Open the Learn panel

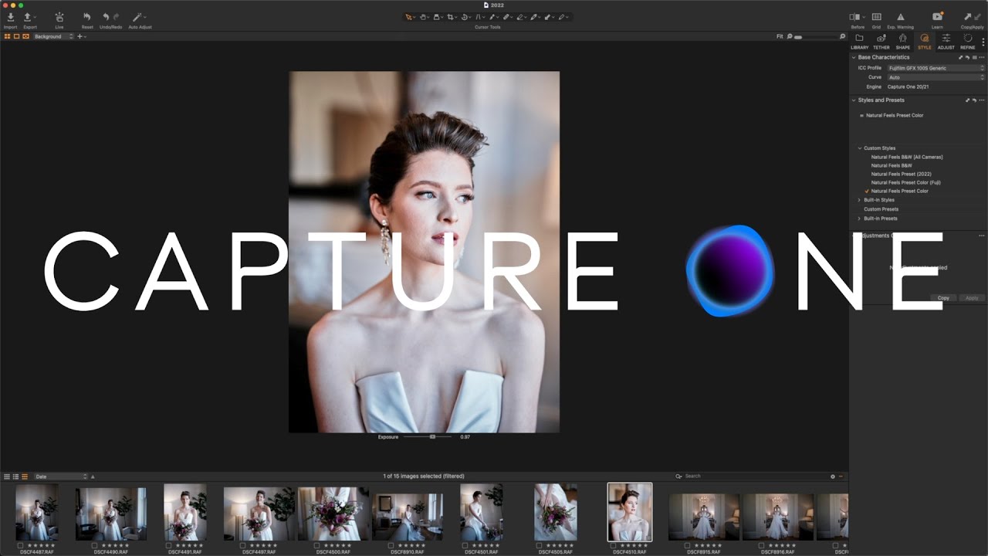click(x=937, y=17)
